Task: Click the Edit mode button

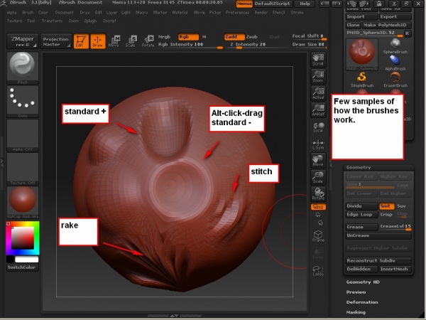Action: tap(81, 41)
